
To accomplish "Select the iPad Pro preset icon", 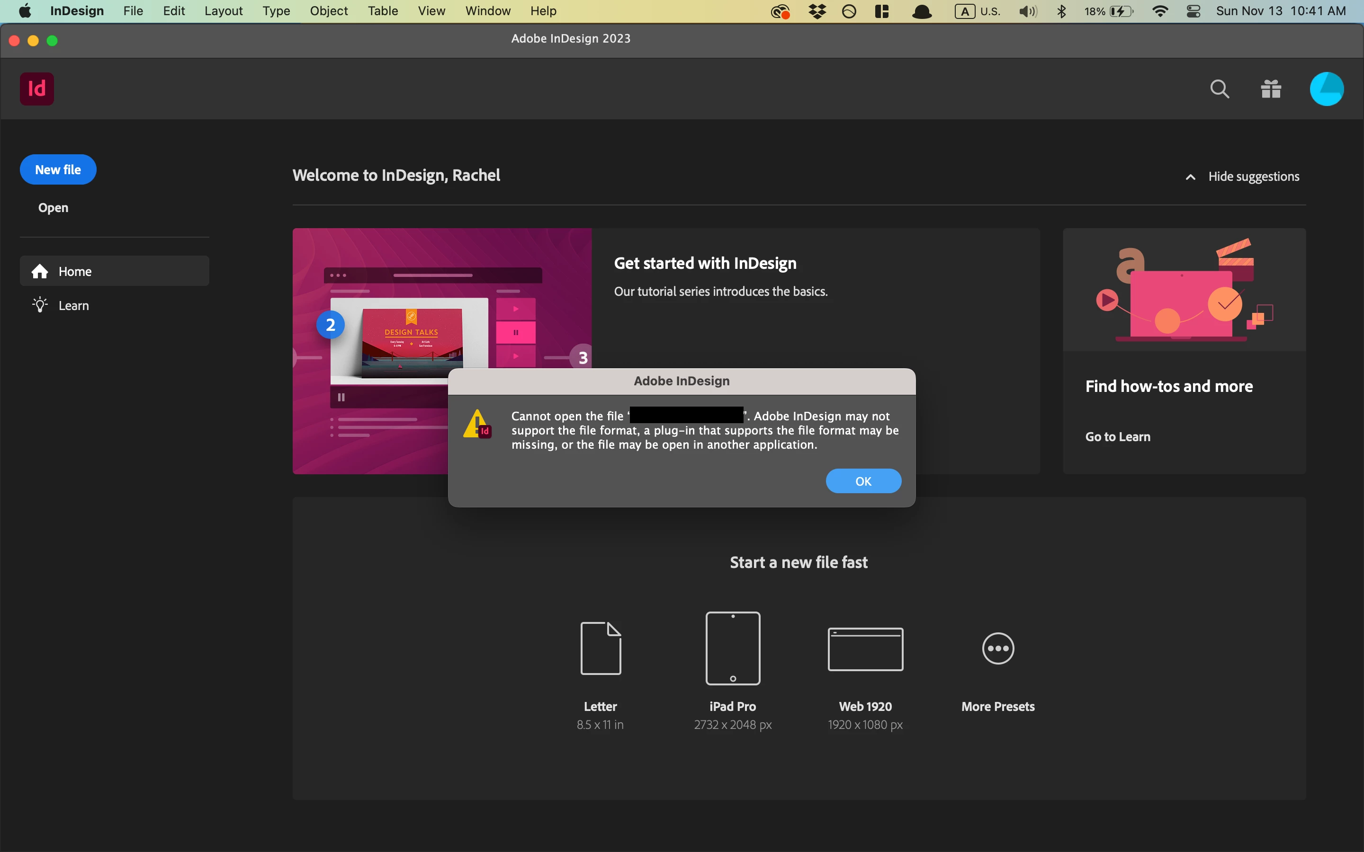I will tap(732, 648).
